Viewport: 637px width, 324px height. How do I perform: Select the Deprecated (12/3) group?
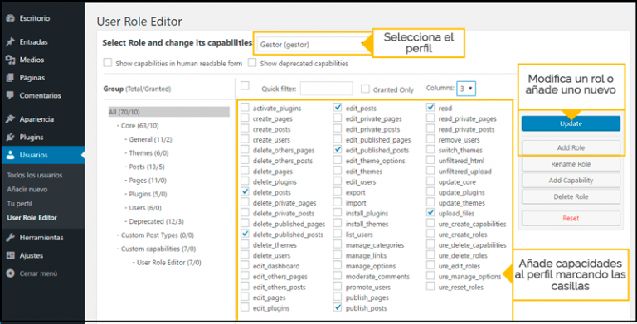tap(157, 222)
